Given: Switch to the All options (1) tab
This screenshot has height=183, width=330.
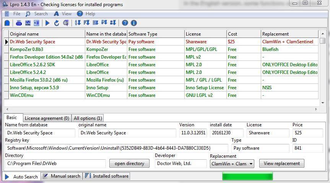Looking at the screenshot, I should point(88,118).
